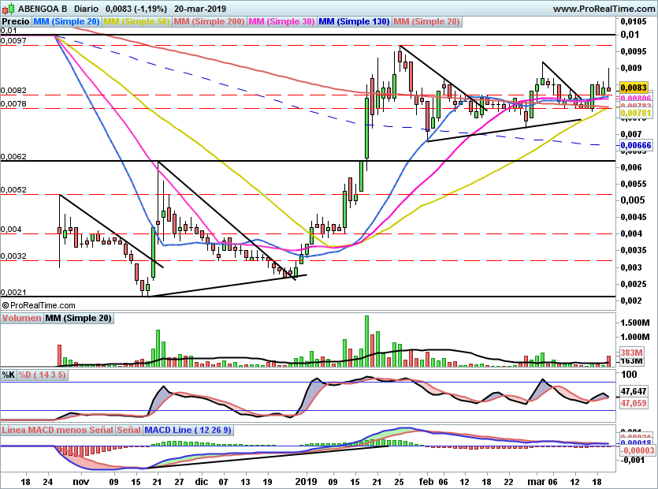Click the blue MM (Simple 20) label

click(x=66, y=21)
